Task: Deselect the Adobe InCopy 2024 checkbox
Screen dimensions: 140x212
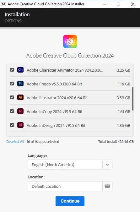Action: (x=12, y=111)
